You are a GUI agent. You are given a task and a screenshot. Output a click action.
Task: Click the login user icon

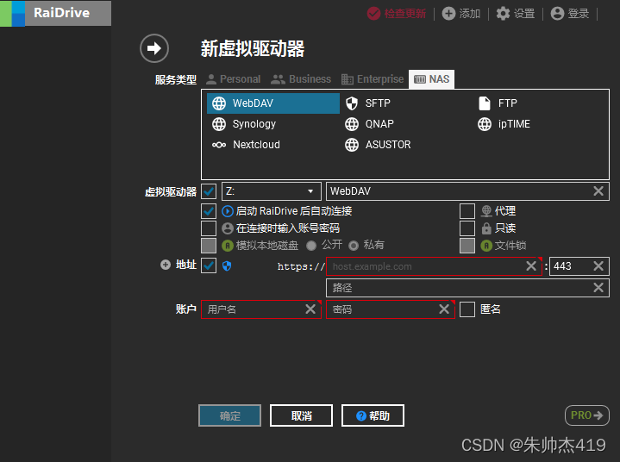tap(557, 14)
